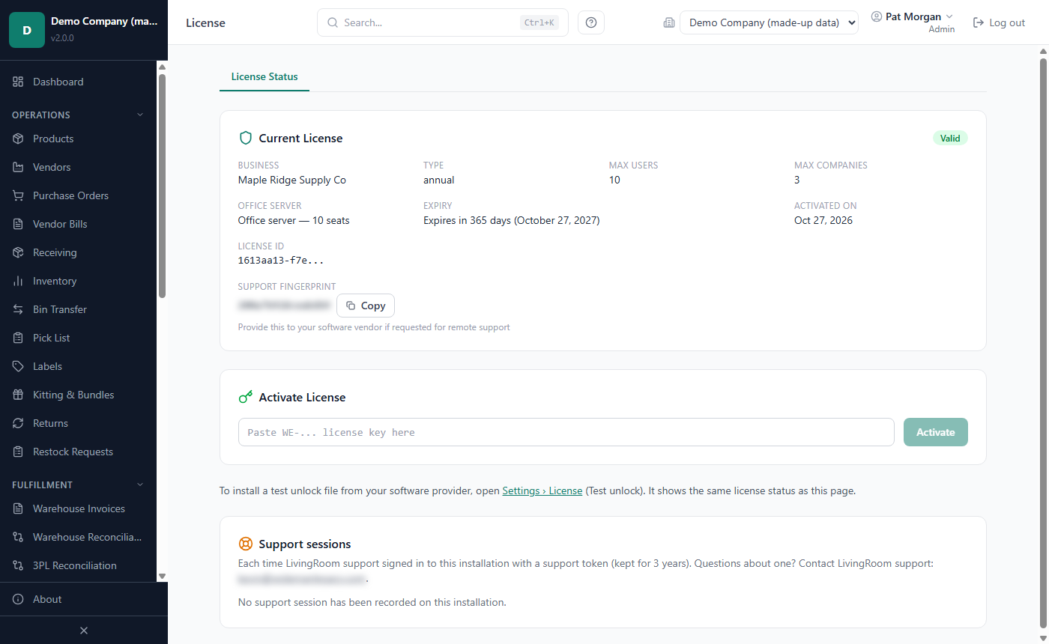Click the Returns refresh icon
This screenshot has height=644, width=1049.
pos(18,423)
